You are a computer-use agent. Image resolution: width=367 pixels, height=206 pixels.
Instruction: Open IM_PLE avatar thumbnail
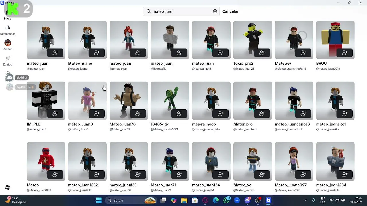pyautogui.click(x=46, y=100)
